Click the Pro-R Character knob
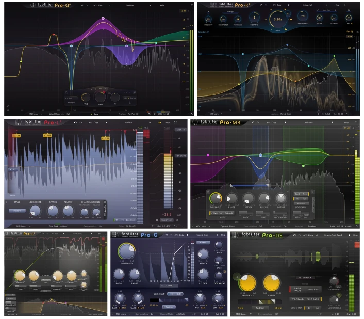The width and height of the screenshot is (364, 319). pos(223,19)
